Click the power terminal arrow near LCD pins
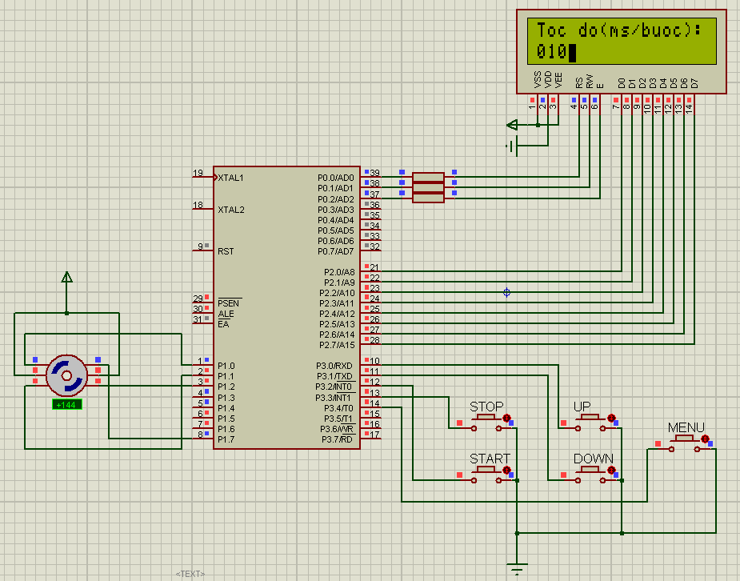Screen dimensions: 740x581 (x=512, y=125)
